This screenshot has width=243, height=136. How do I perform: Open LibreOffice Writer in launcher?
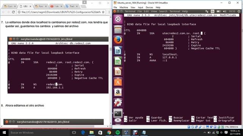click(118, 50)
